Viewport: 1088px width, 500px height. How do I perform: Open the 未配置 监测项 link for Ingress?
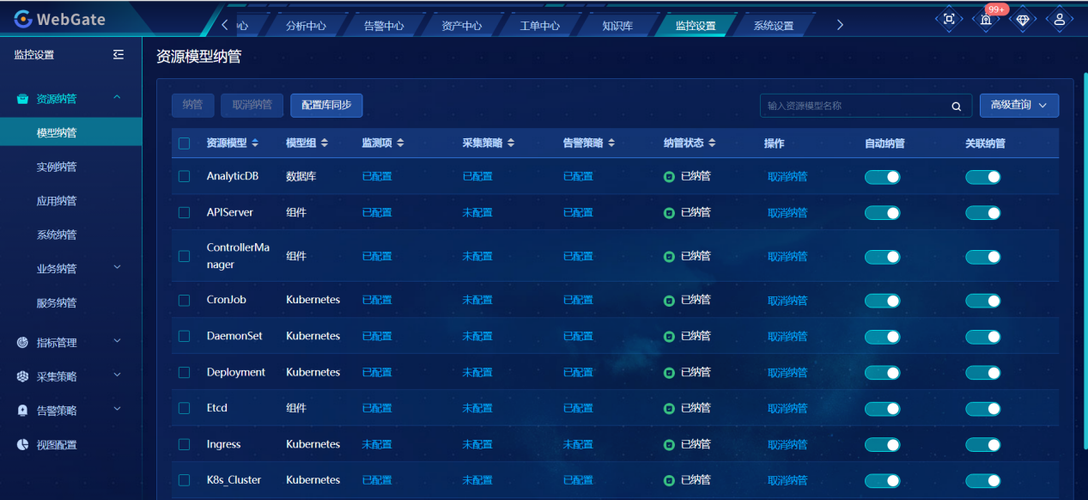click(377, 445)
